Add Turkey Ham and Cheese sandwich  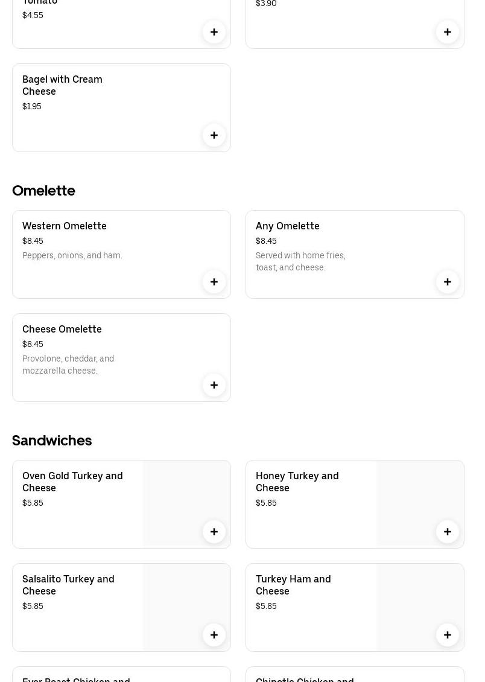(x=448, y=635)
